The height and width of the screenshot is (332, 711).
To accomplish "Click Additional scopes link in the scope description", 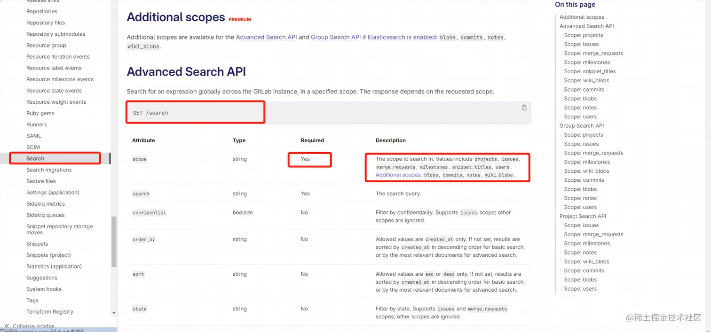I will (398, 175).
